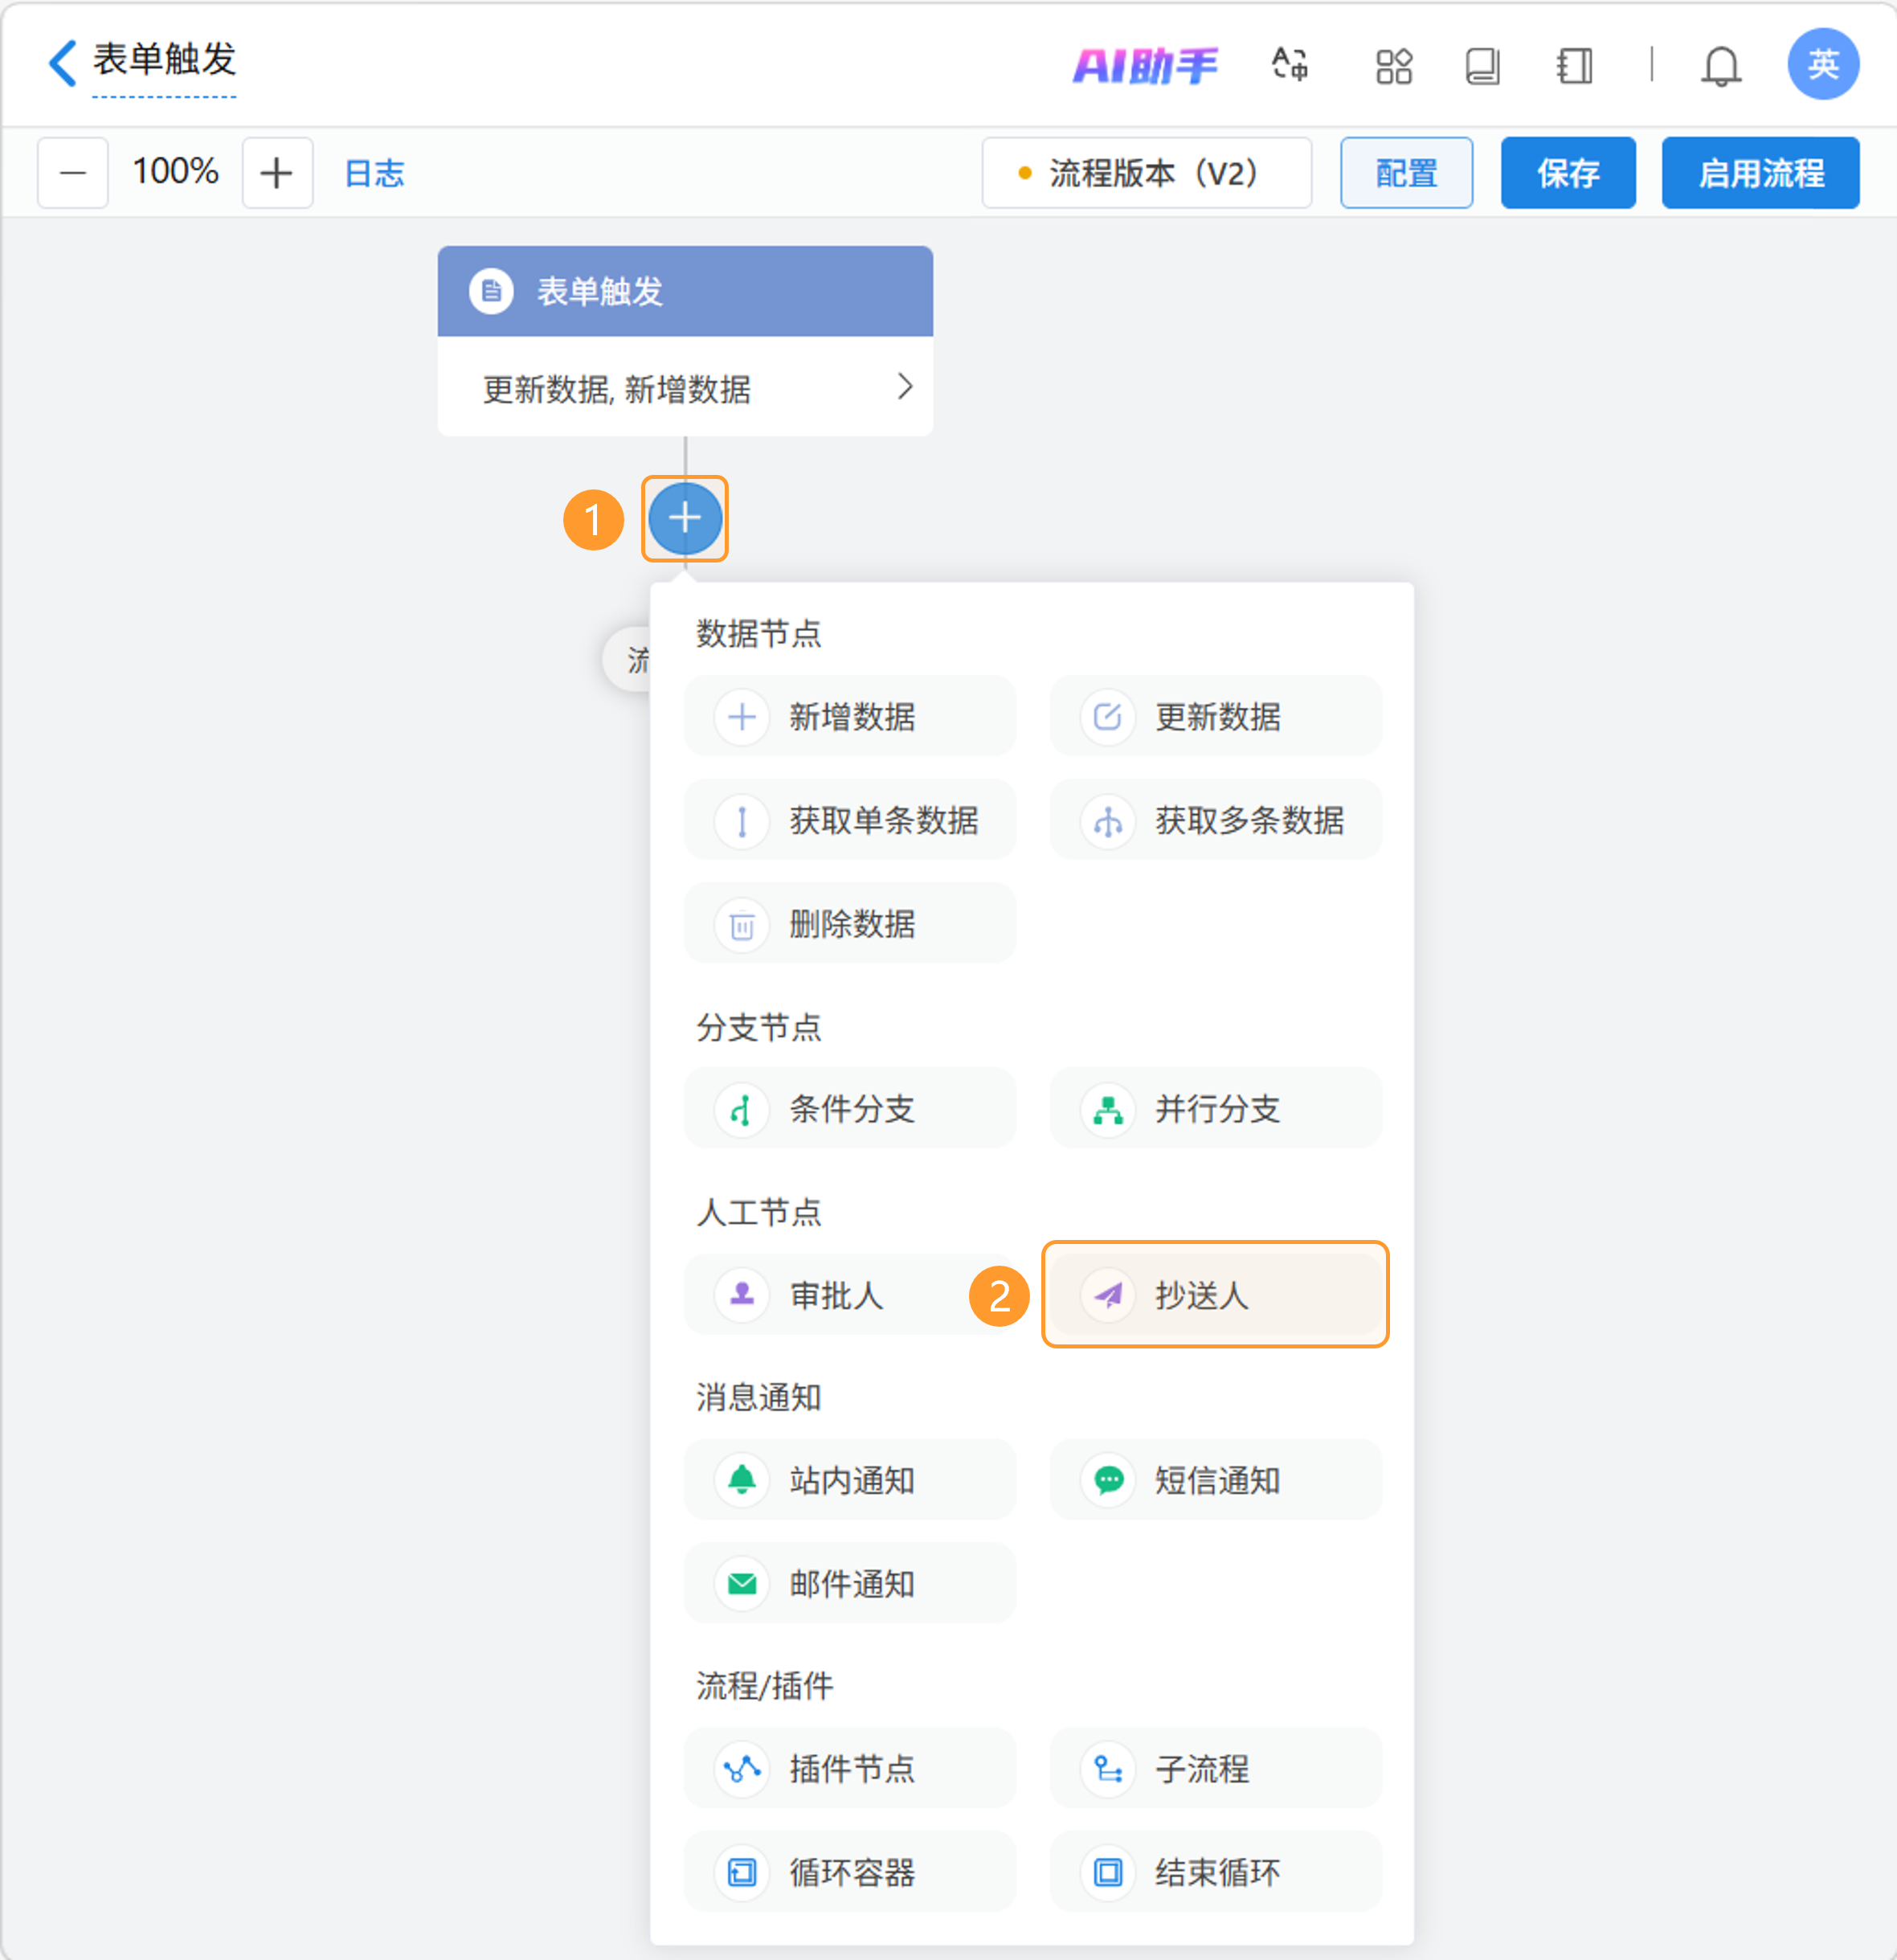
Task: Open the 流程版本 (V2) version dropdown
Action: pyautogui.click(x=1146, y=173)
